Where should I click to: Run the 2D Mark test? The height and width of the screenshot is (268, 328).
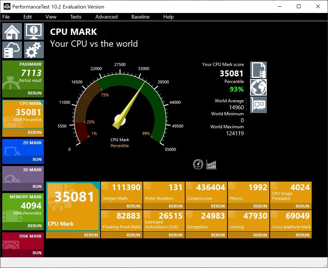[37, 159]
